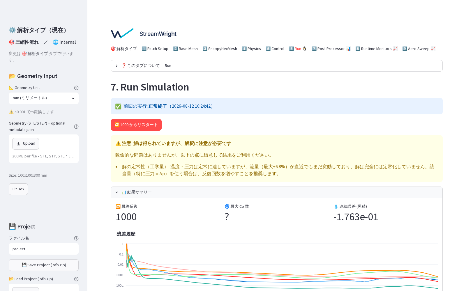The height and width of the screenshot is (291, 466).
Task: Expand the このタブについて — Run section
Action: coord(277,66)
